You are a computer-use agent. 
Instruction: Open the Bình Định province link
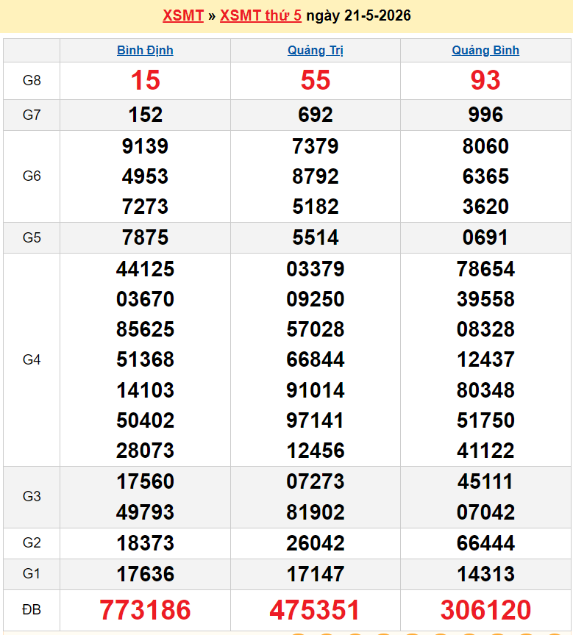(145, 50)
